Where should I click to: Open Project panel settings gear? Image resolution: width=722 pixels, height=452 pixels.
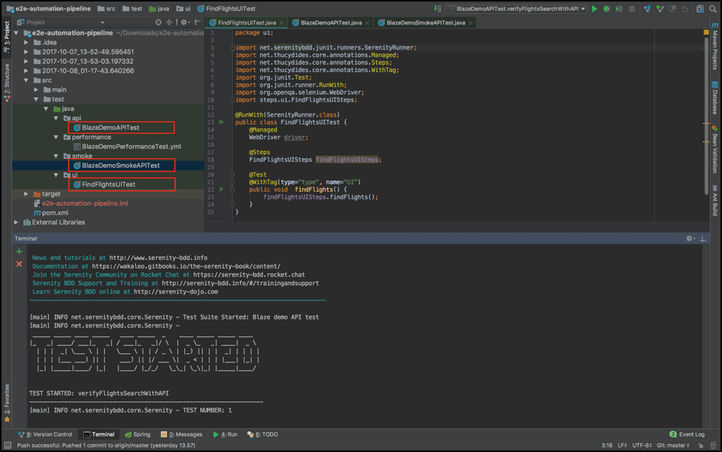[x=184, y=22]
